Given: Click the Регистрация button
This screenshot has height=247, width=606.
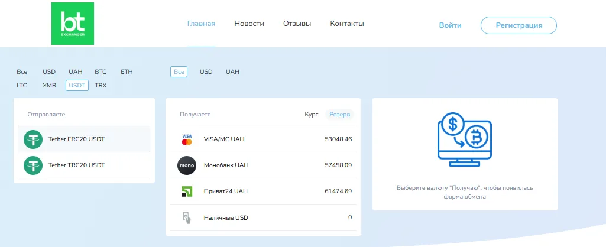Looking at the screenshot, I should (518, 25).
